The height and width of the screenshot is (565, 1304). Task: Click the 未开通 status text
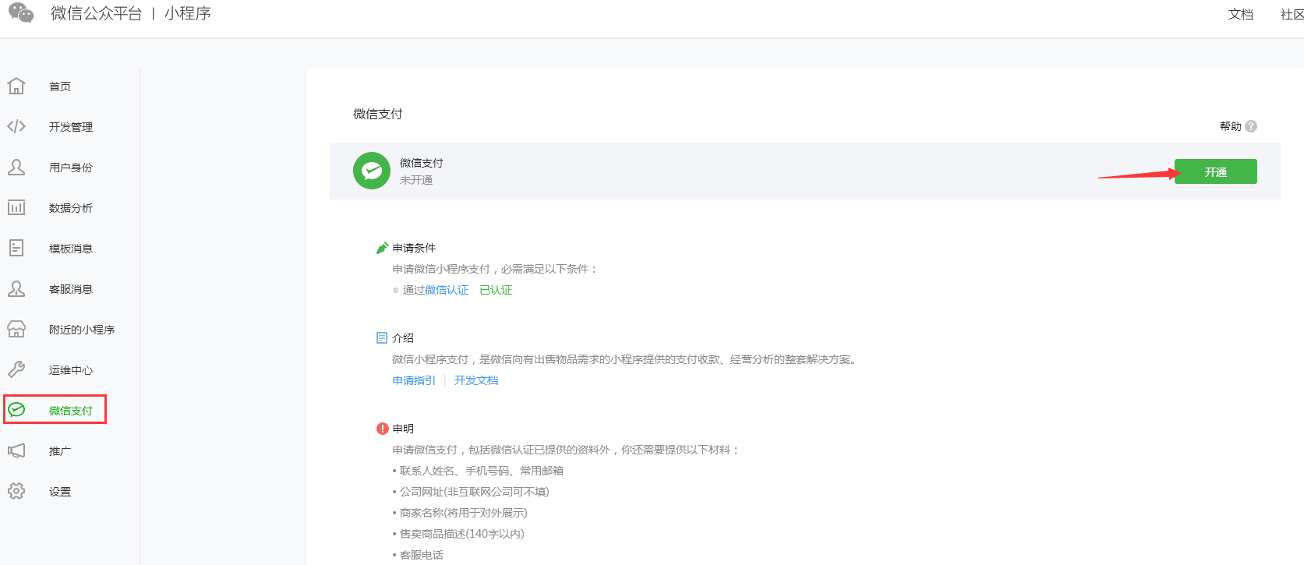click(416, 180)
